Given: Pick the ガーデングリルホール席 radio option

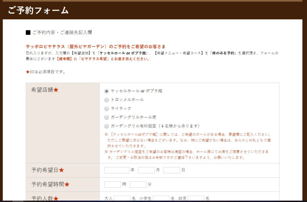Looking at the screenshot, I should point(107,117).
